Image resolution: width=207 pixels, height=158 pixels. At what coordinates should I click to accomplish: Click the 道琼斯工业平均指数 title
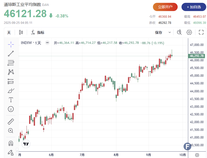point(22,4)
